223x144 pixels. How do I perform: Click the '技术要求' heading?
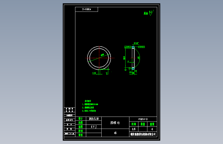pyautogui.click(x=88, y=101)
